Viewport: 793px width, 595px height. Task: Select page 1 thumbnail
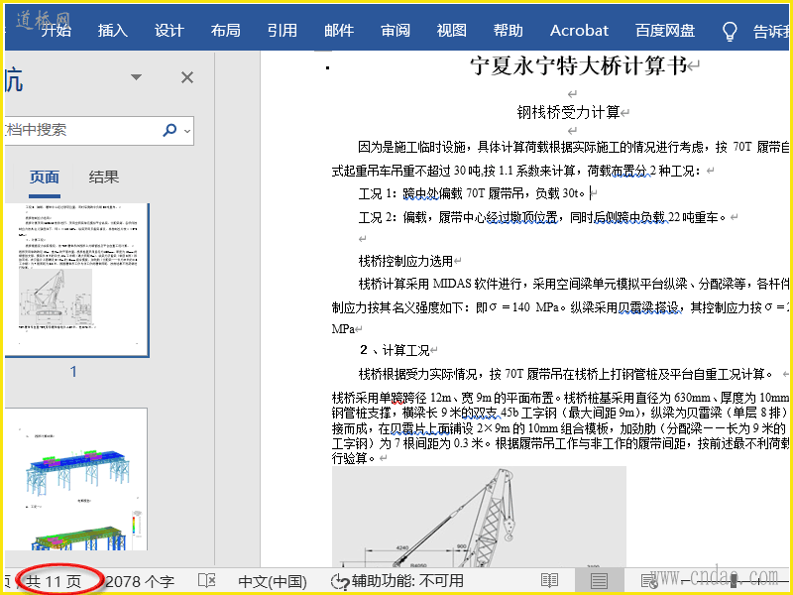[x=77, y=281]
